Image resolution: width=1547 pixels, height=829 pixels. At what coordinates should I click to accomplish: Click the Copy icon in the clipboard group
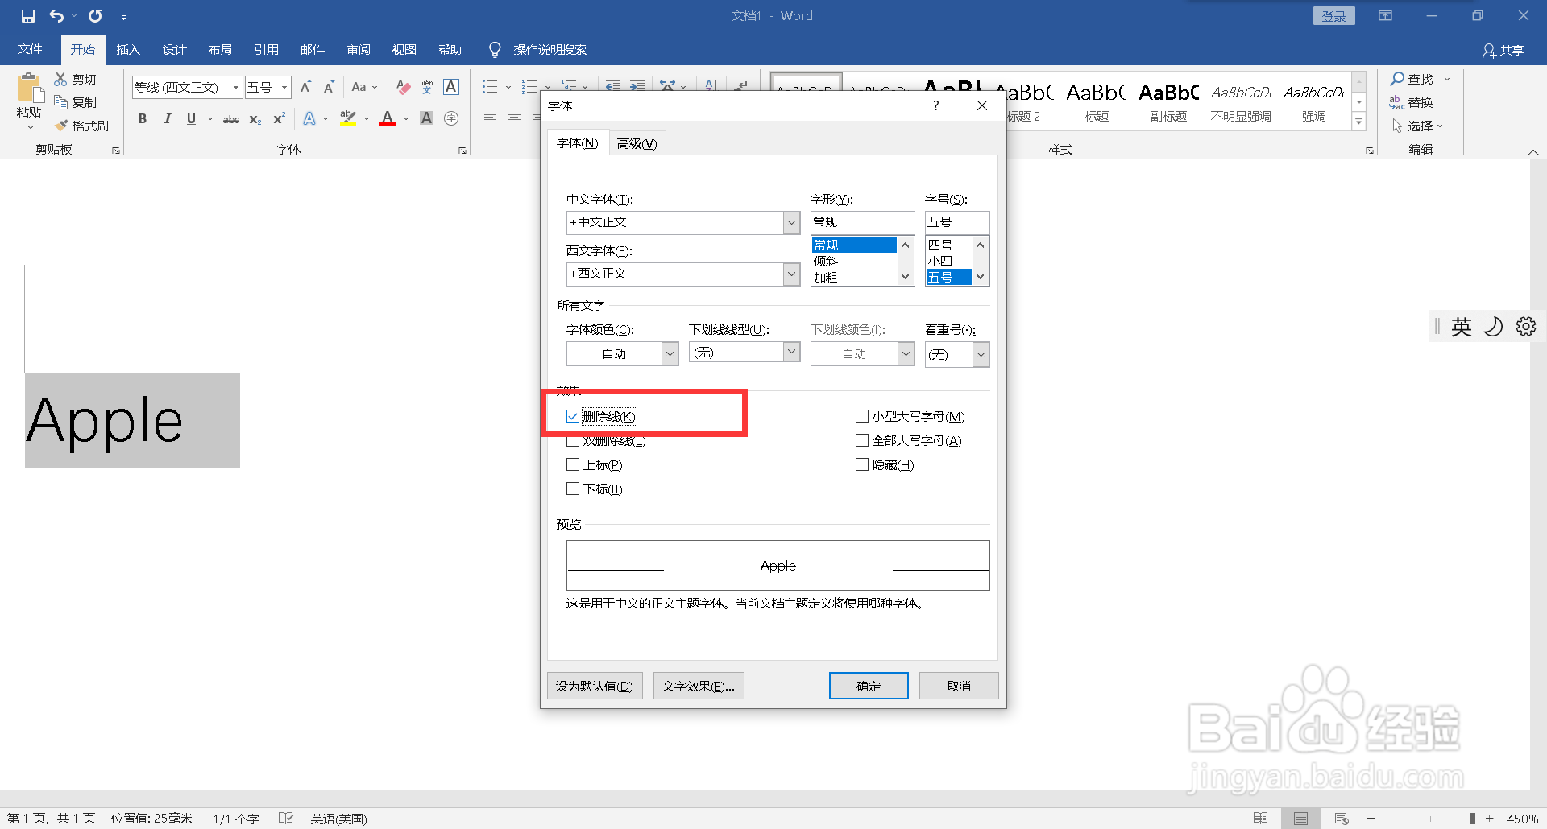tap(60, 102)
